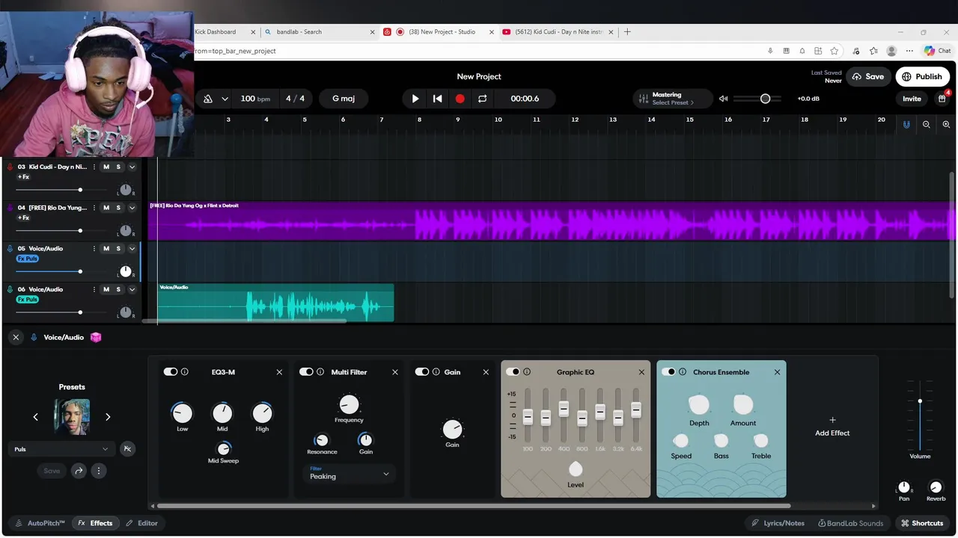Add Fx to track 04 Rio Da Yung

point(23,218)
